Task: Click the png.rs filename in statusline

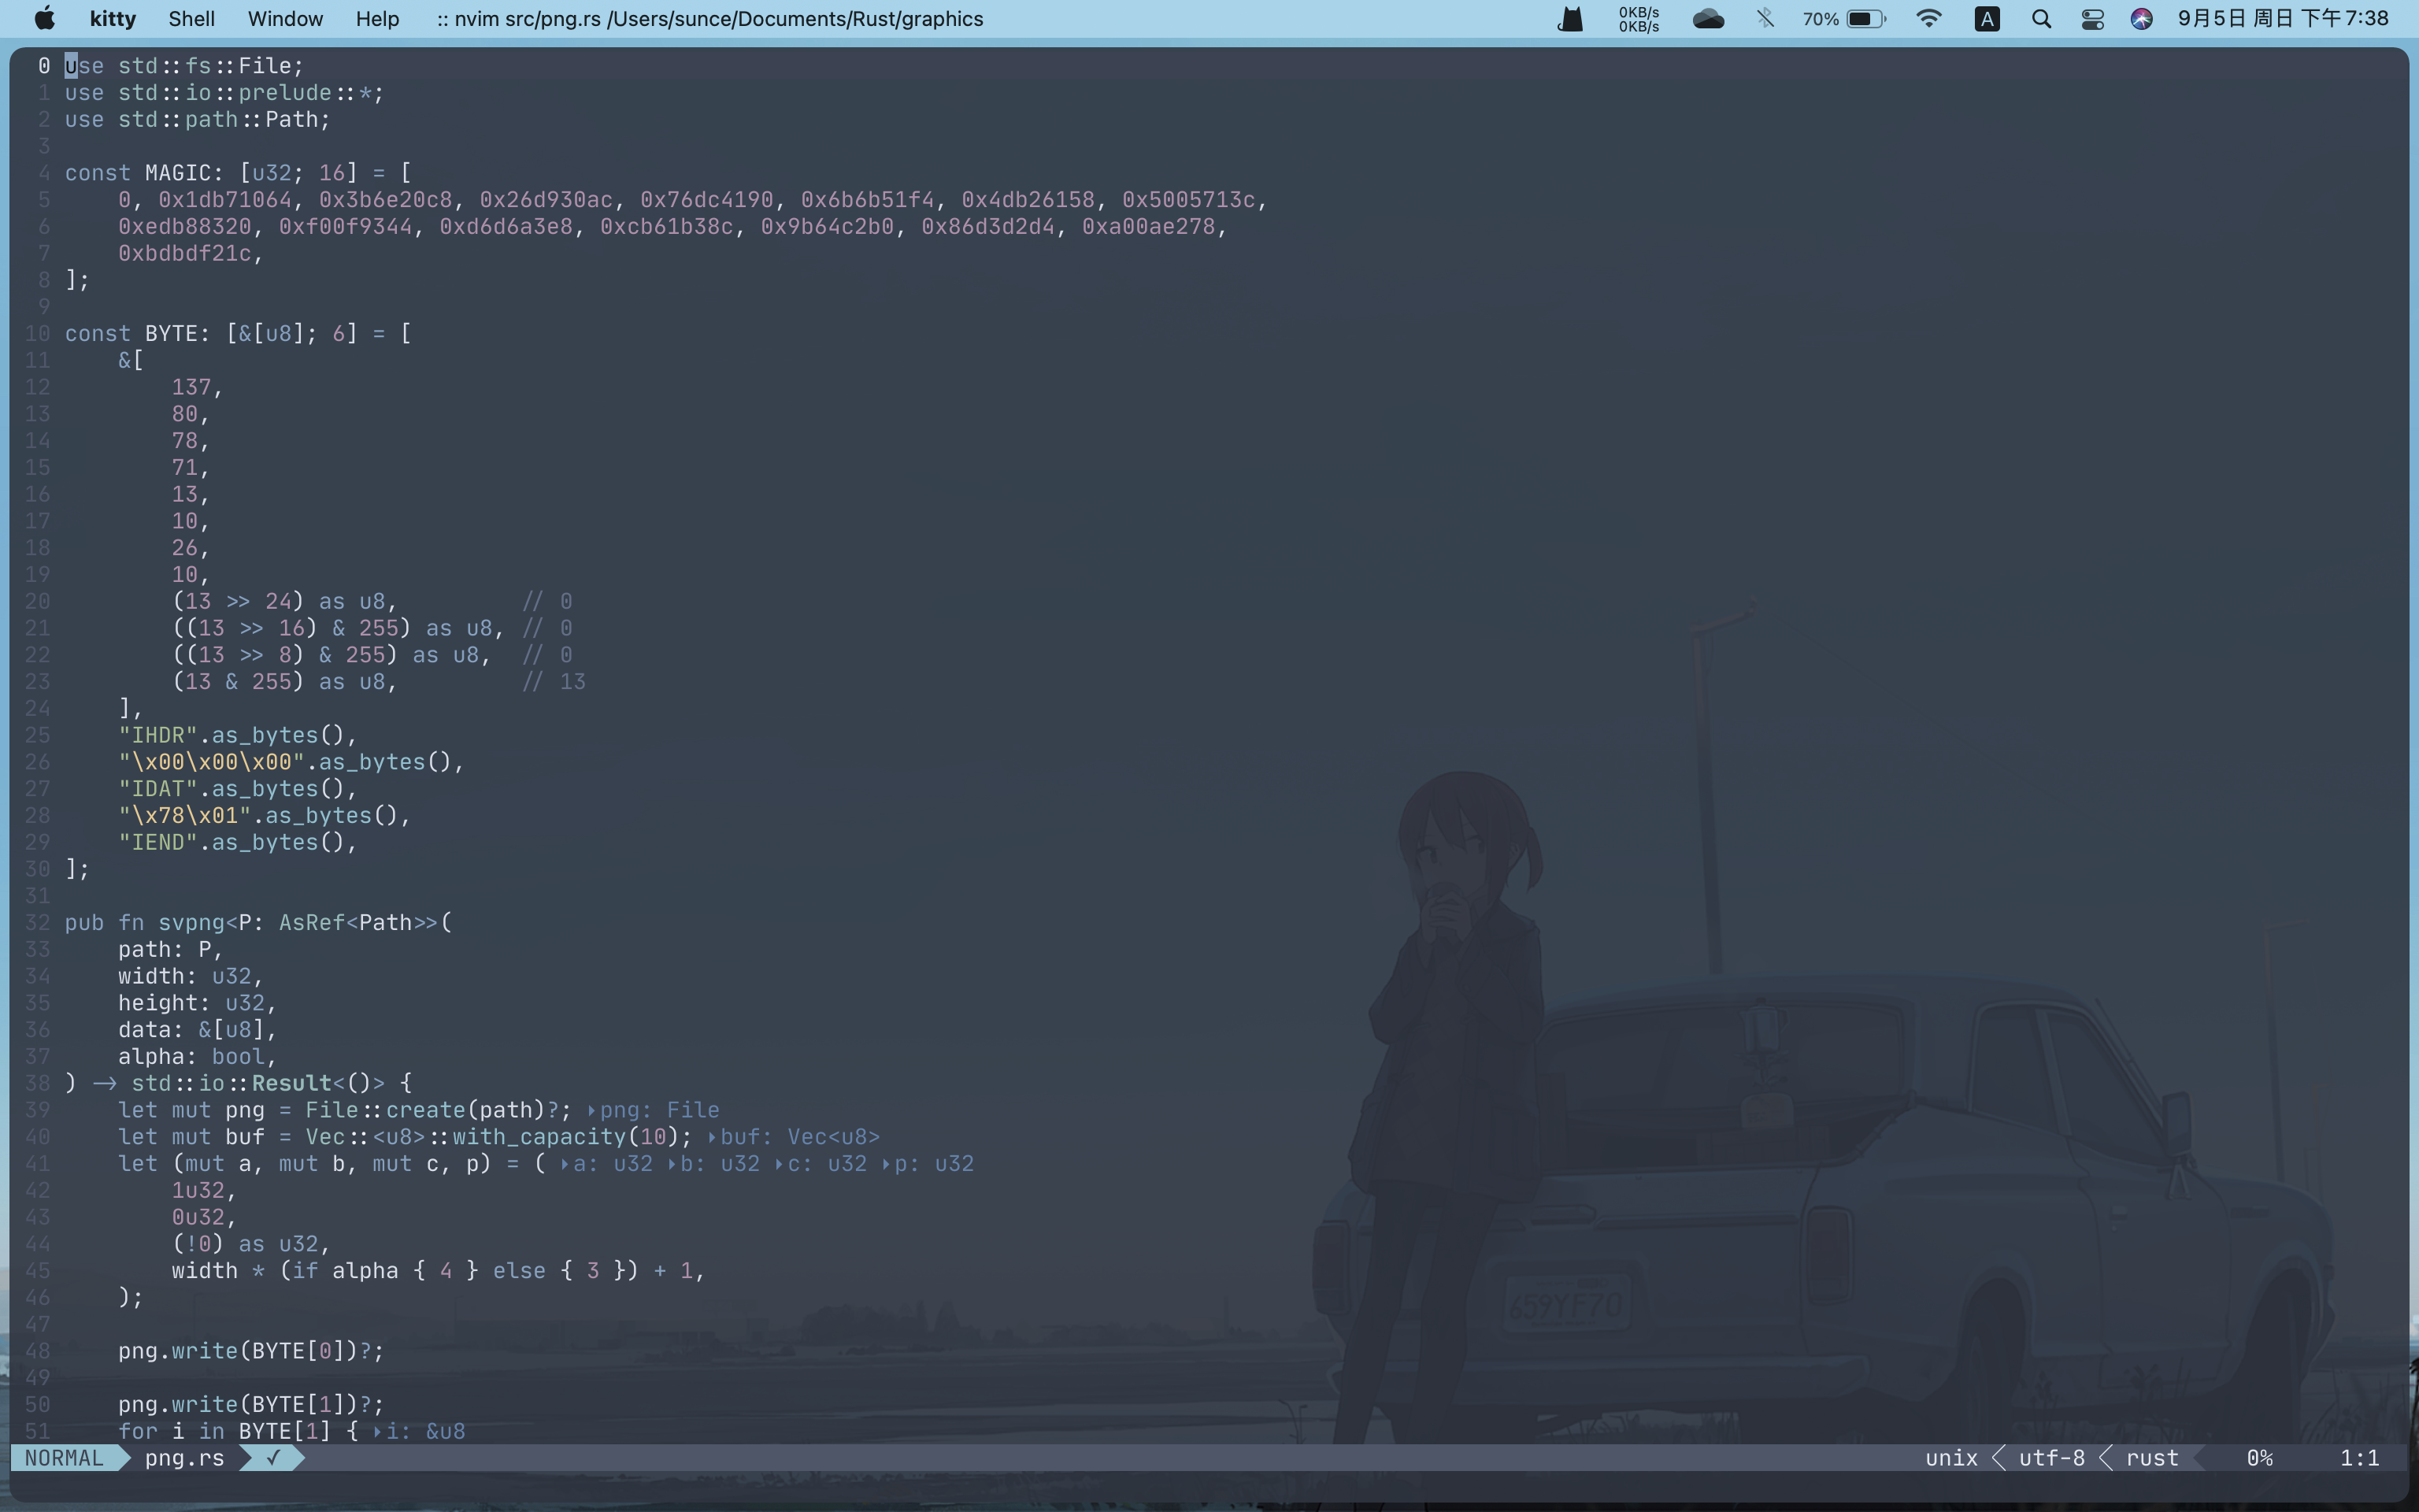Action: (x=184, y=1458)
